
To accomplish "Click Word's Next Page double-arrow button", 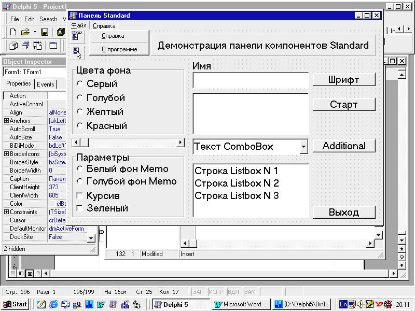I will [x=402, y=265].
